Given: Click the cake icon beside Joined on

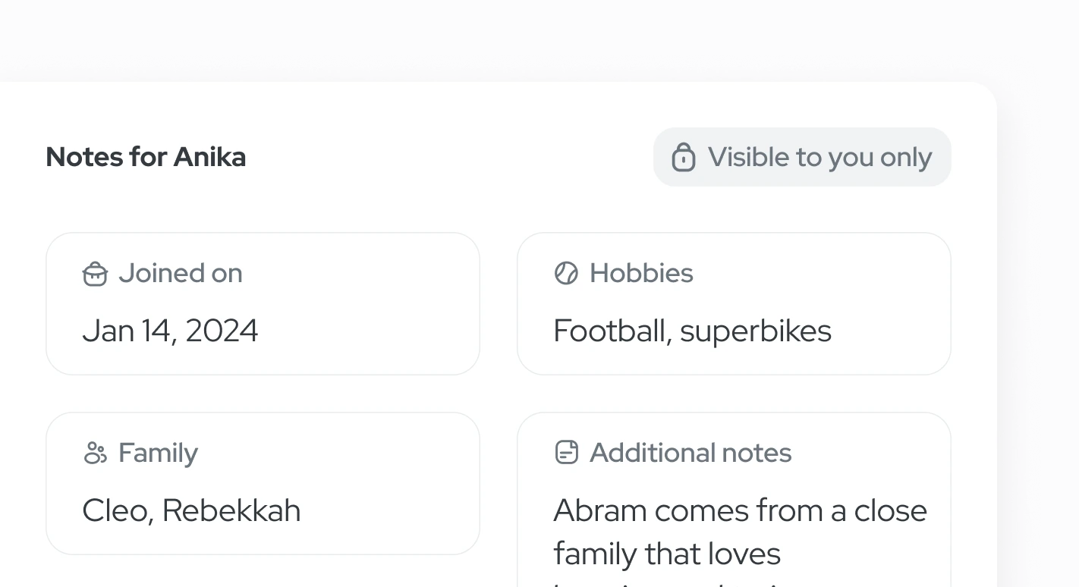Looking at the screenshot, I should point(95,274).
